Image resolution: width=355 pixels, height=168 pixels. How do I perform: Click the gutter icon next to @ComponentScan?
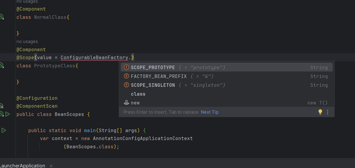2,106
